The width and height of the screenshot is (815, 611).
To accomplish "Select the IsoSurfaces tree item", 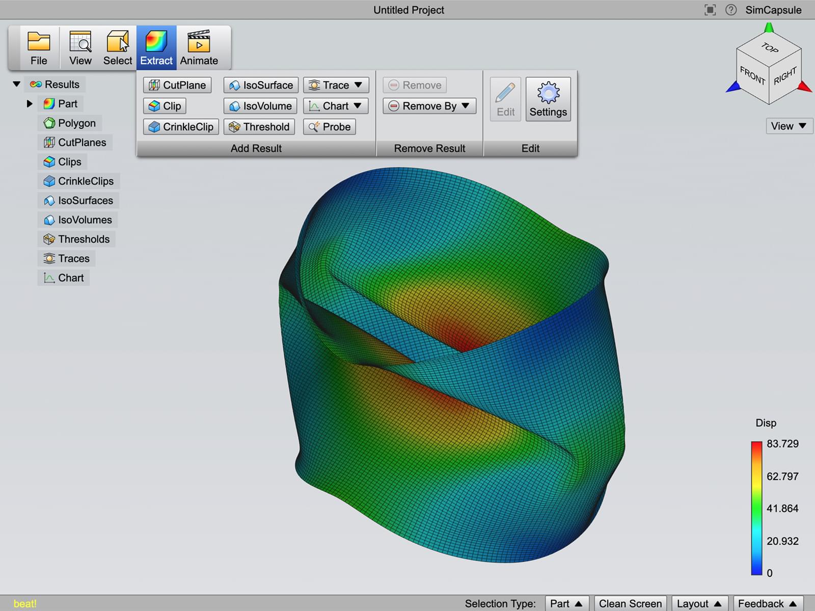I will [x=78, y=201].
